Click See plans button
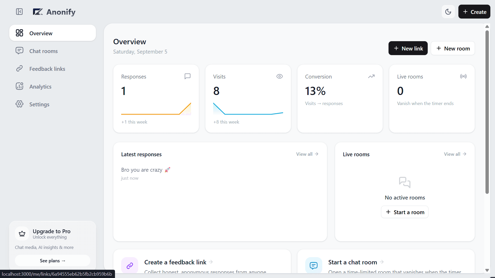Viewport: 495px width, 278px height. coord(53,260)
